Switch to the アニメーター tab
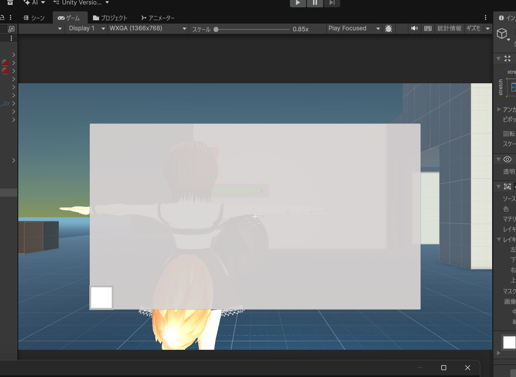 click(x=158, y=18)
